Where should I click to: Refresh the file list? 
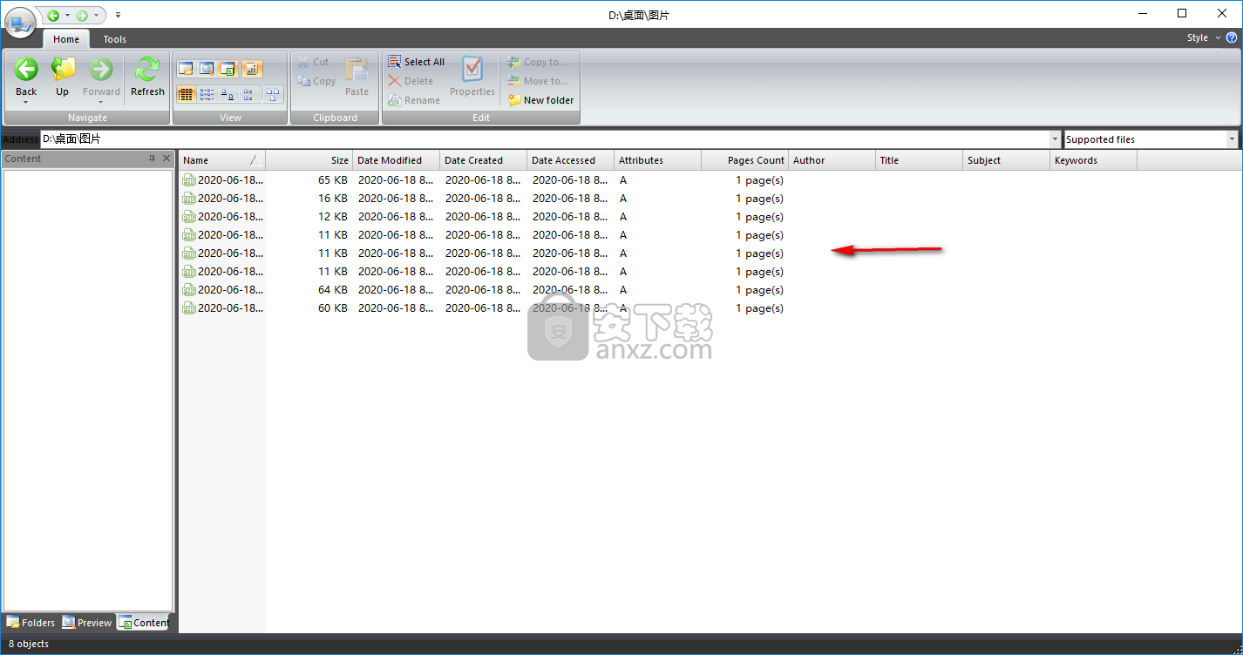(147, 70)
